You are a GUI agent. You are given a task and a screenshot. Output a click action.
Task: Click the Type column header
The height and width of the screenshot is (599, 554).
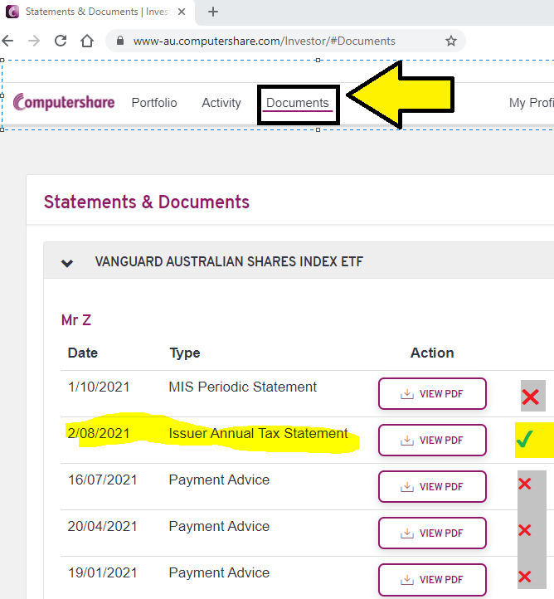pos(185,353)
